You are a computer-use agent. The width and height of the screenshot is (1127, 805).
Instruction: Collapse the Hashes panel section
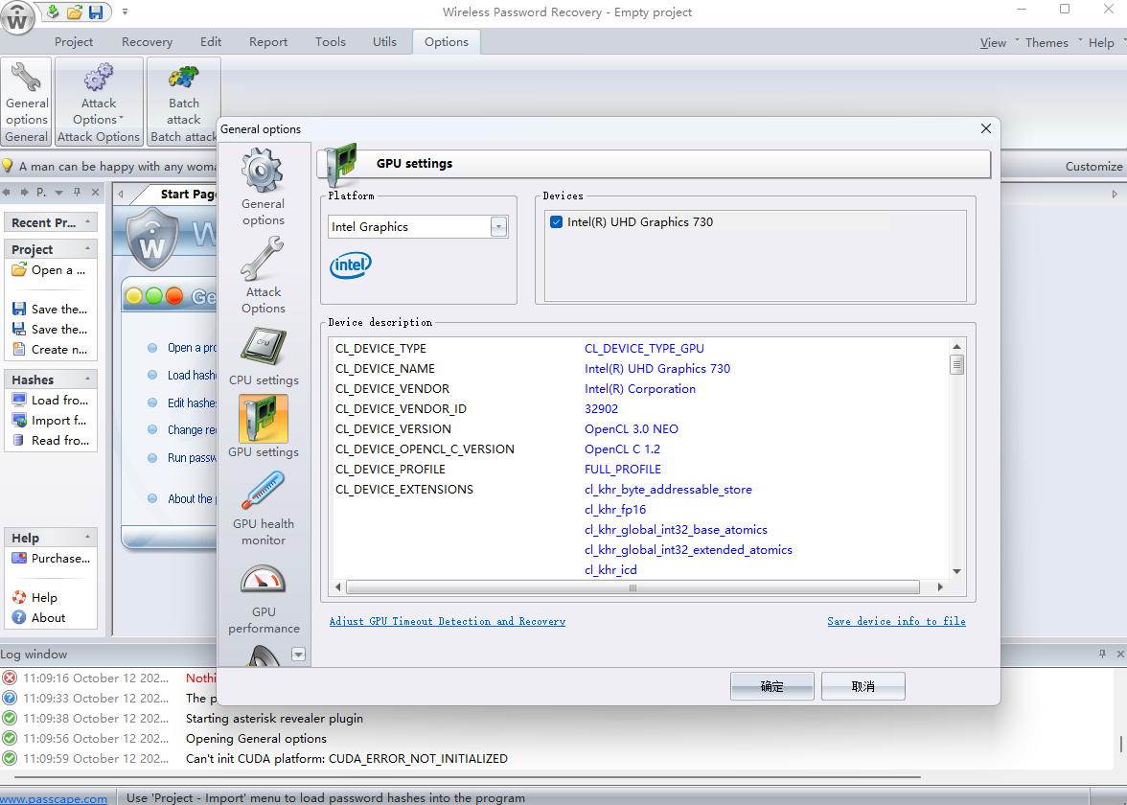[x=88, y=379]
